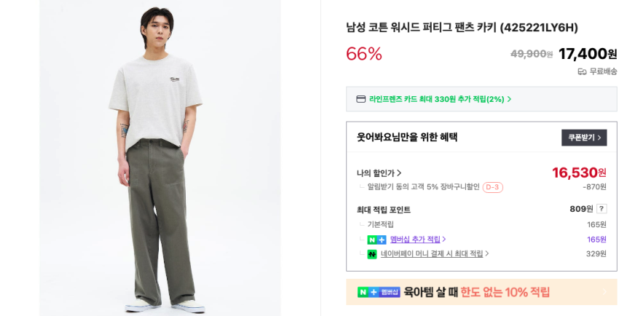
Task: Click the N+ membership icon beside 멤버십 추가 적립
Action: 376,240
